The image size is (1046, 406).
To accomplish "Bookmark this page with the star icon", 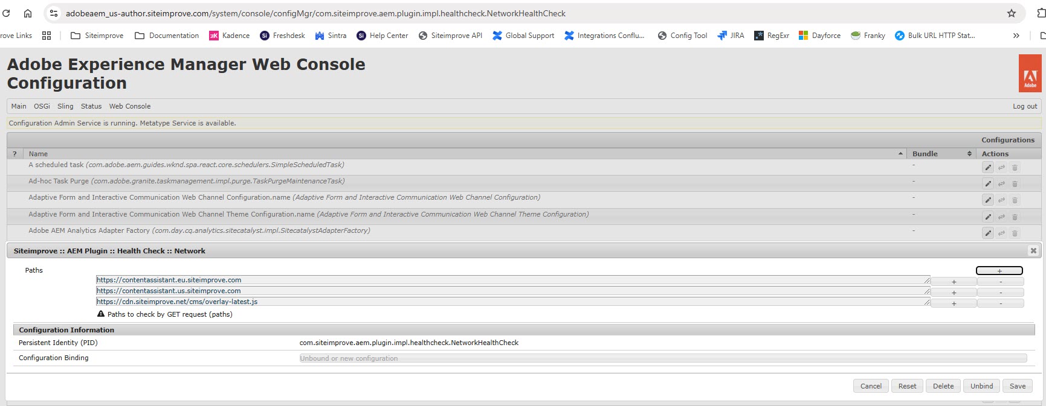I will (x=1012, y=13).
